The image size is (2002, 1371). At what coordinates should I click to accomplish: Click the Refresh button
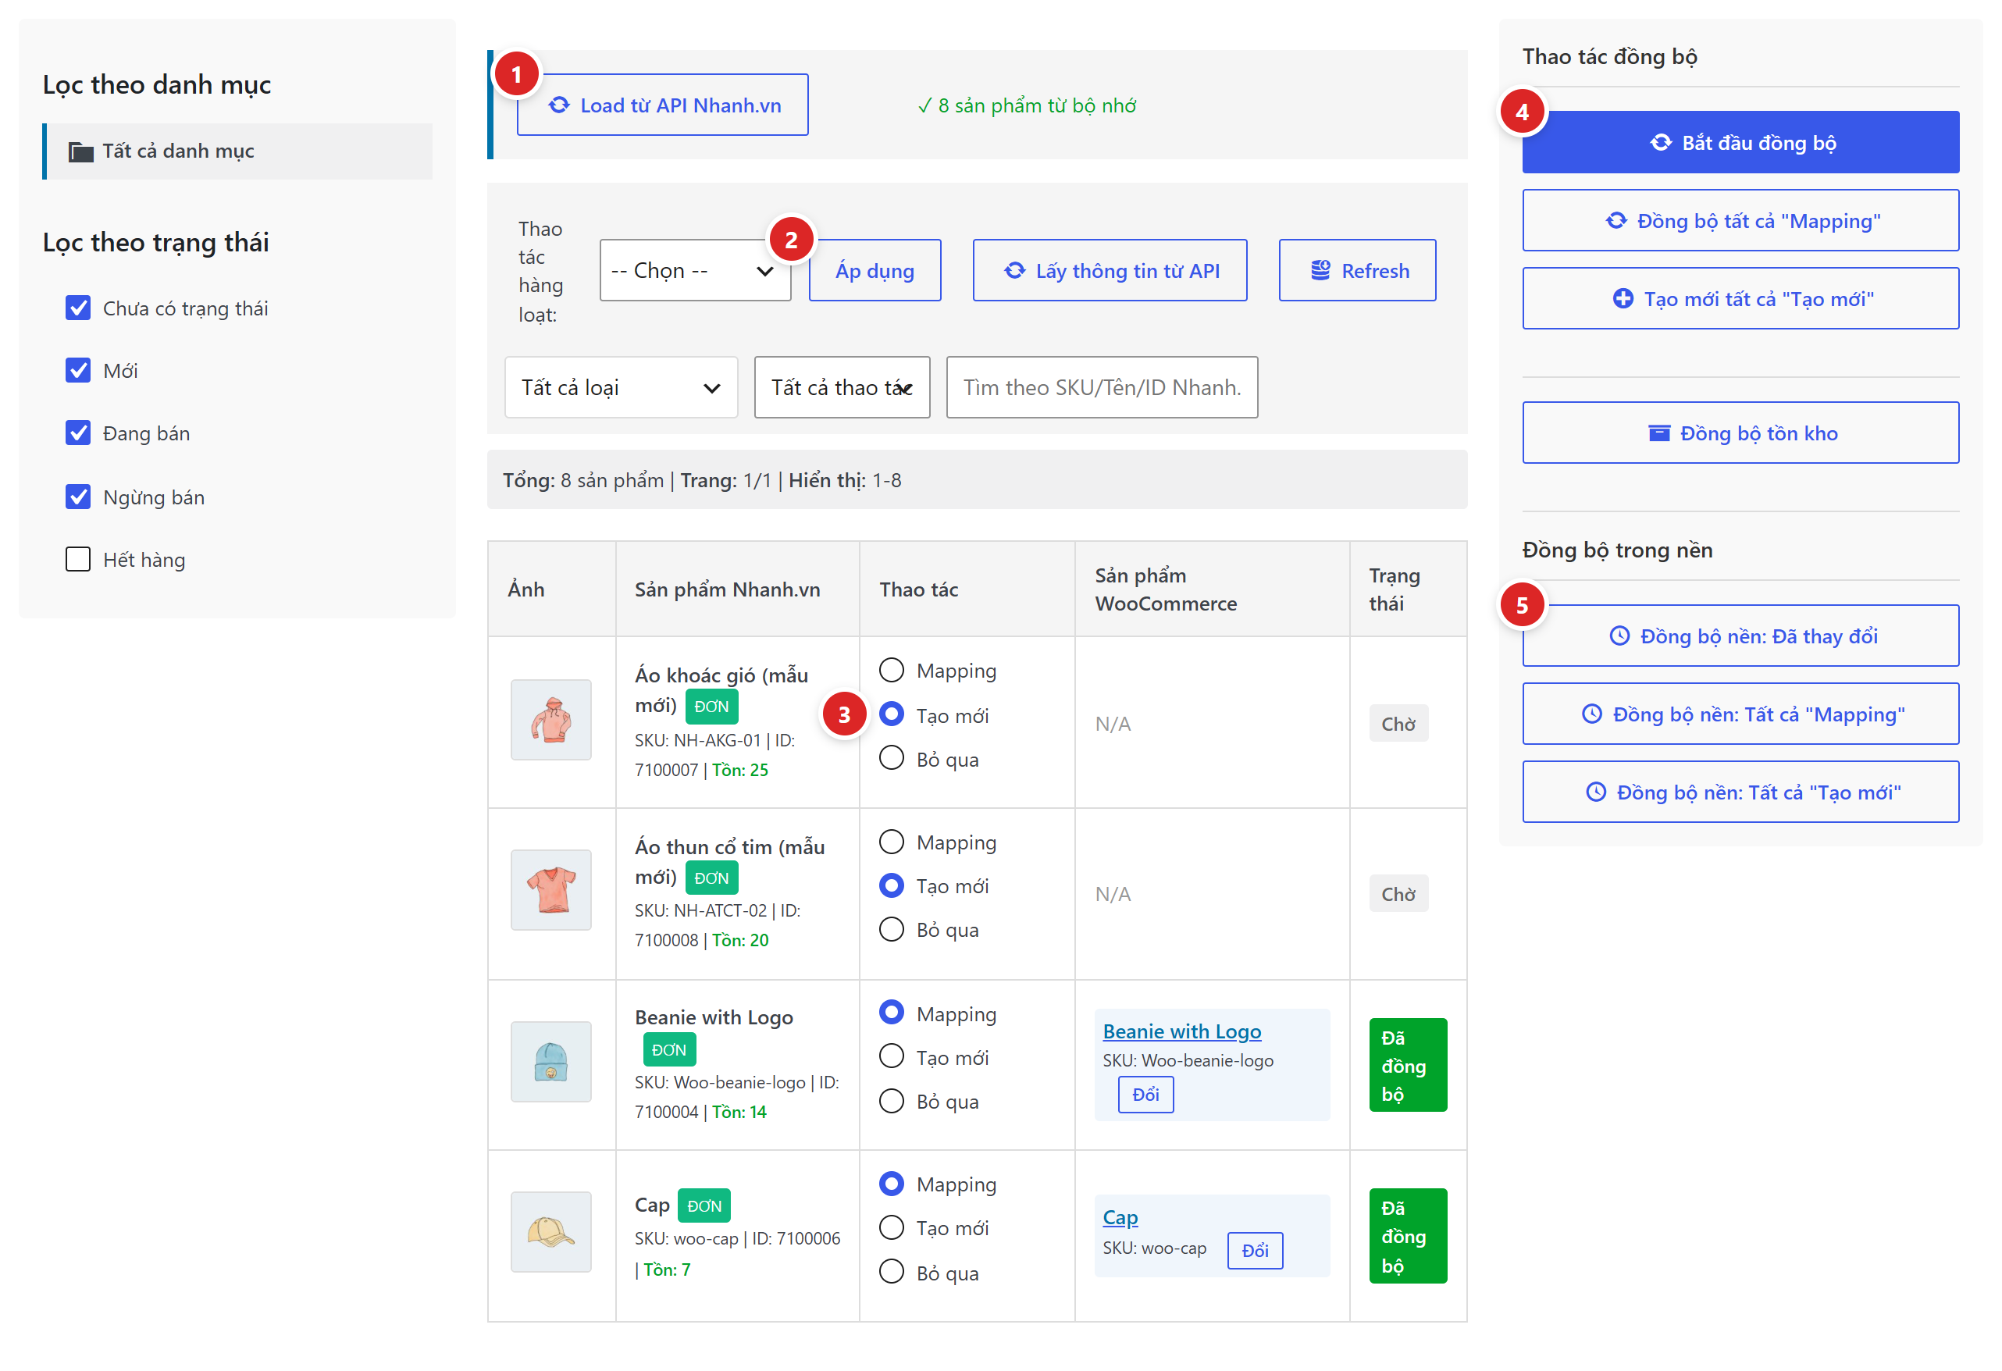click(1357, 270)
